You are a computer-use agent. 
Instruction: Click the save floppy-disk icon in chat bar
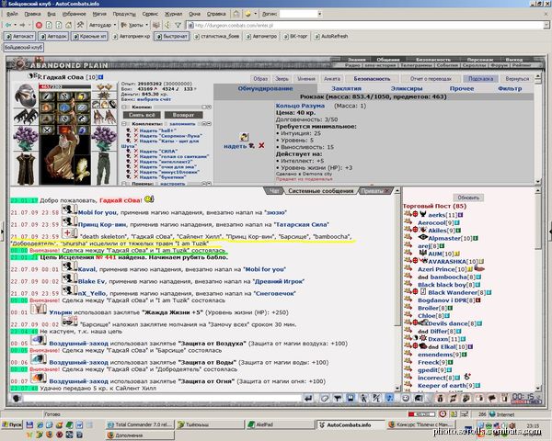(351, 398)
